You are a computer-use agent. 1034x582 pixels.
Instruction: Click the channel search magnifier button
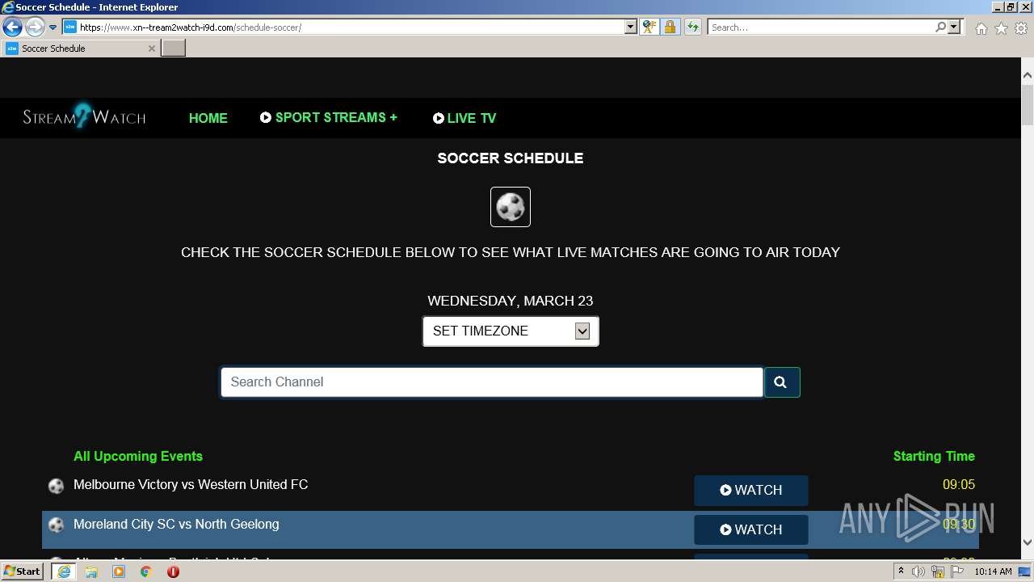coord(782,382)
